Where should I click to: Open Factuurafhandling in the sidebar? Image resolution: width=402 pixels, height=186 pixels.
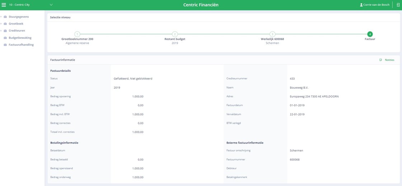tap(21, 45)
